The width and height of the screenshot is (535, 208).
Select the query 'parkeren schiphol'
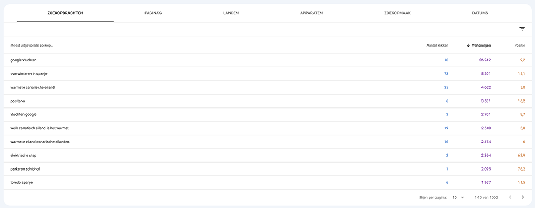[25, 169]
